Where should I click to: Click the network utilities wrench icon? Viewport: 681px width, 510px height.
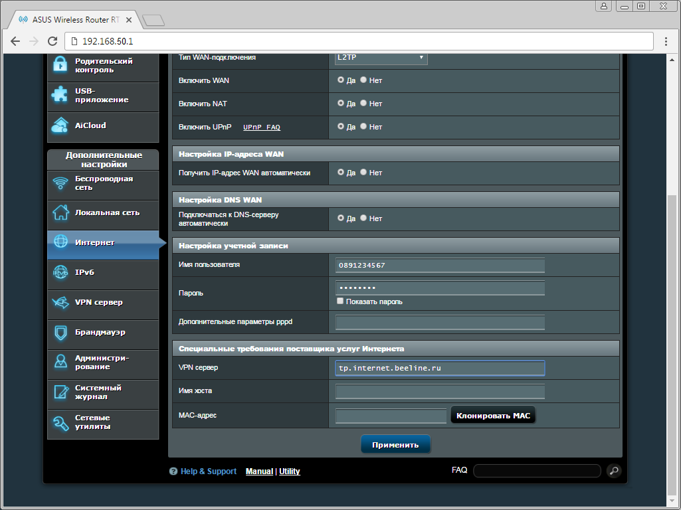point(60,423)
